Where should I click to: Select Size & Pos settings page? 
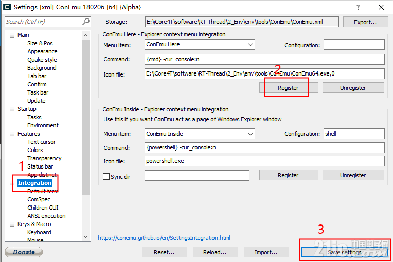40,43
